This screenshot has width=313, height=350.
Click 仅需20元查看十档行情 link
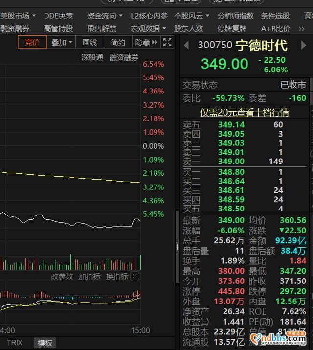(245, 112)
